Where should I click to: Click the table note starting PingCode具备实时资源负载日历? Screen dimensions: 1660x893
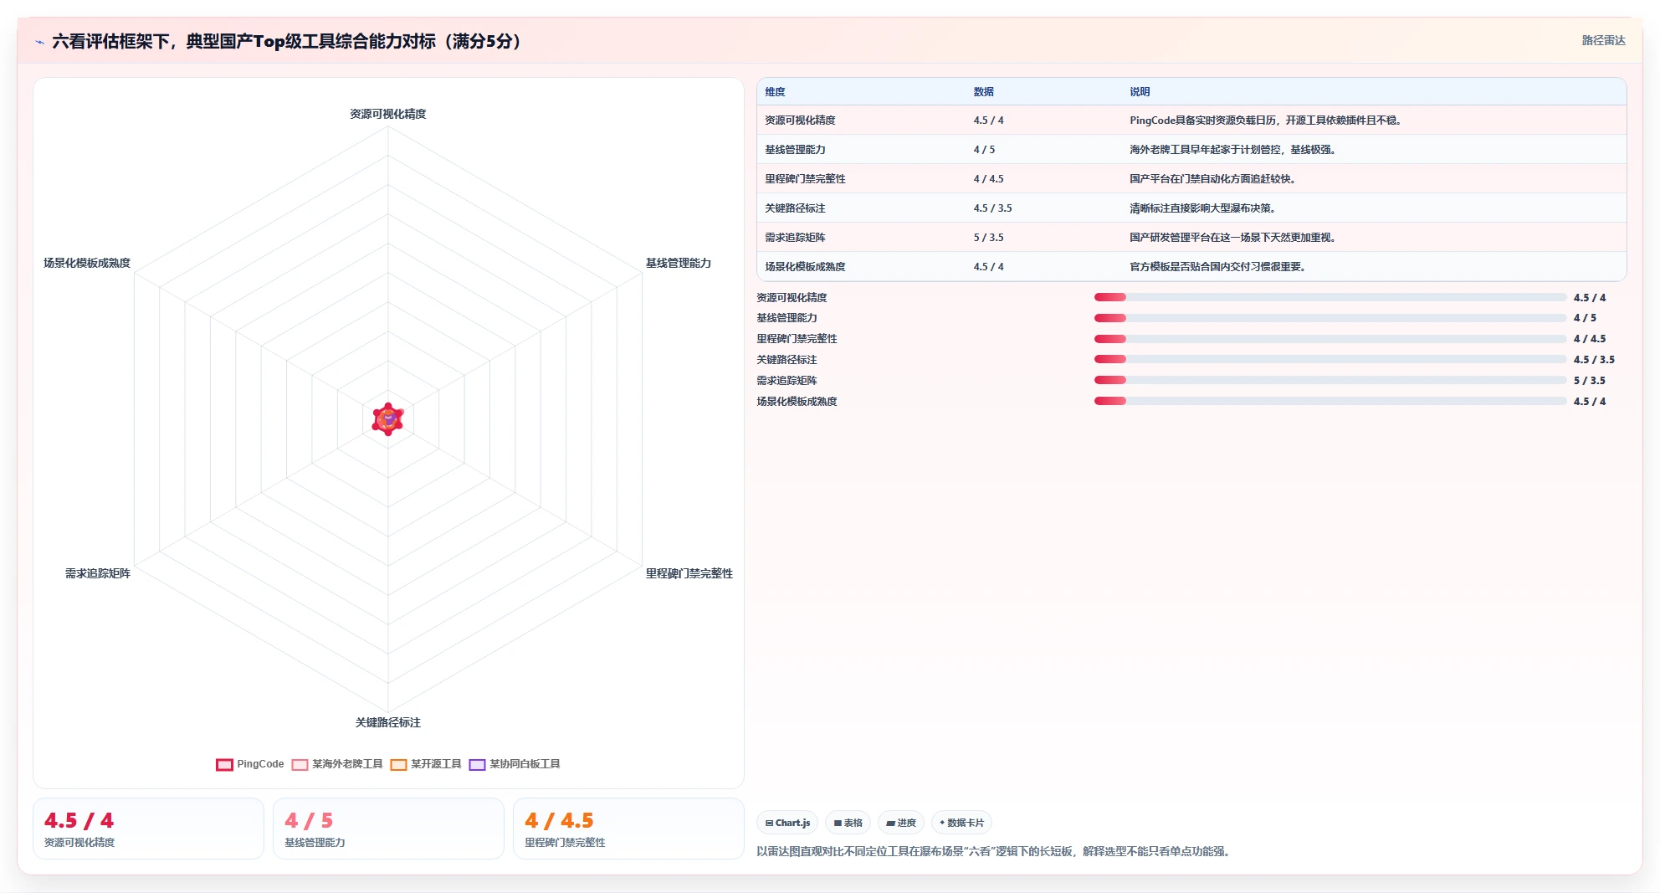pyautogui.click(x=1265, y=121)
